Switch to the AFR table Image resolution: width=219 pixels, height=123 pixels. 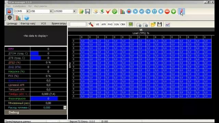click(104, 24)
